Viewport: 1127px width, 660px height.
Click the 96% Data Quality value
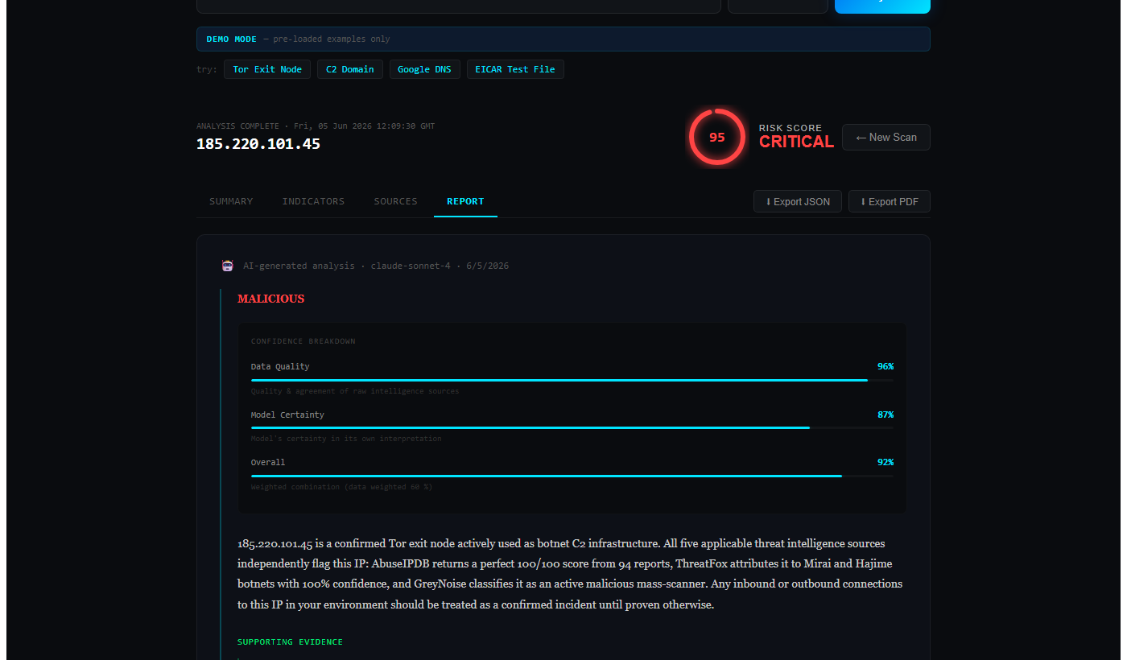(x=885, y=366)
